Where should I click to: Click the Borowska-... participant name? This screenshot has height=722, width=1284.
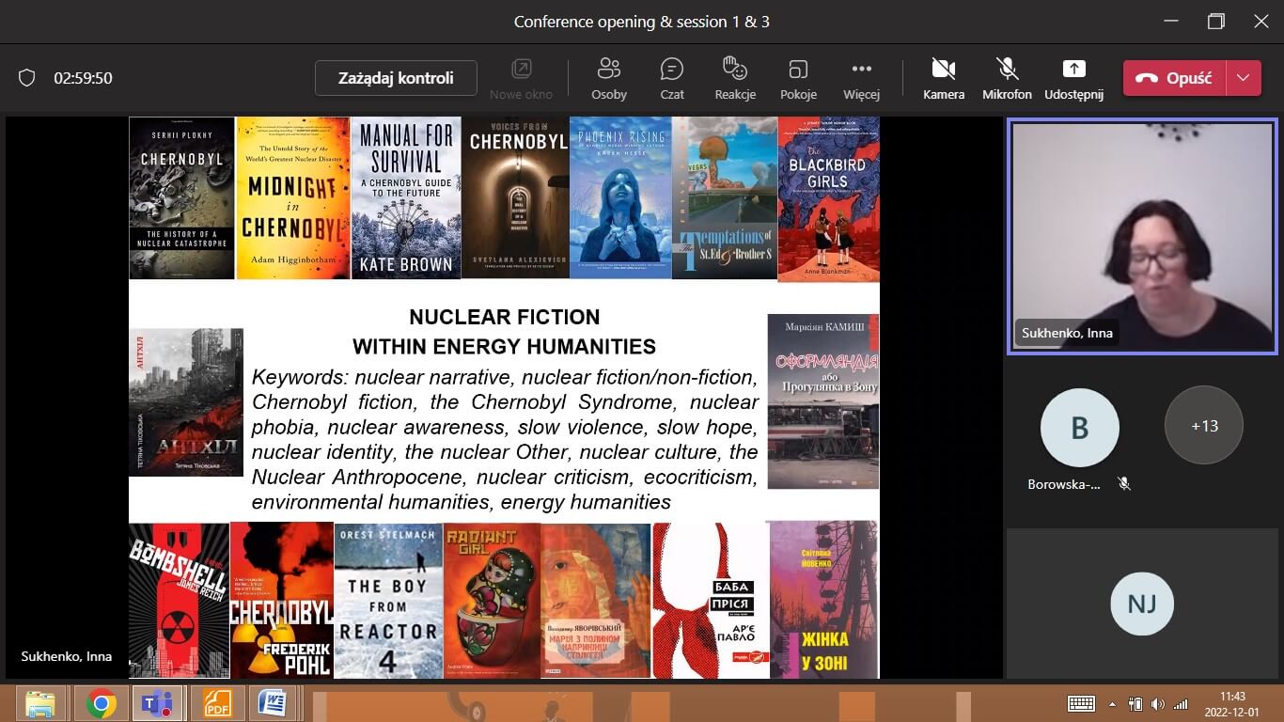(1064, 485)
